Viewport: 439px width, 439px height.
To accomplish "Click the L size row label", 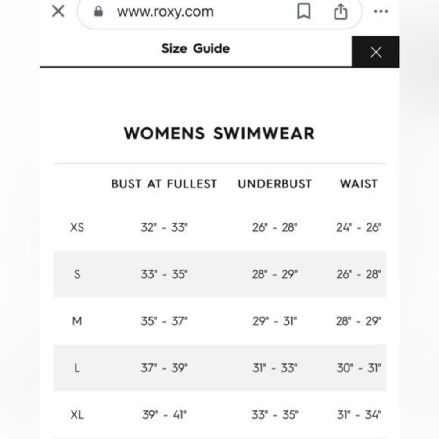I will point(77,368).
